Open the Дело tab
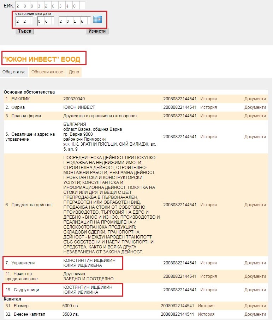273x320 pixels. tap(74, 72)
